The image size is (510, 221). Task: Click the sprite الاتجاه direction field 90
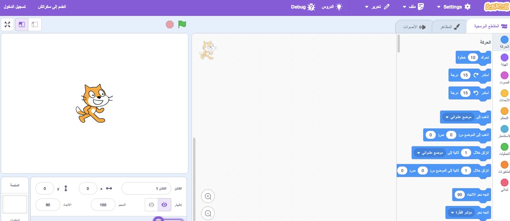click(x=48, y=205)
